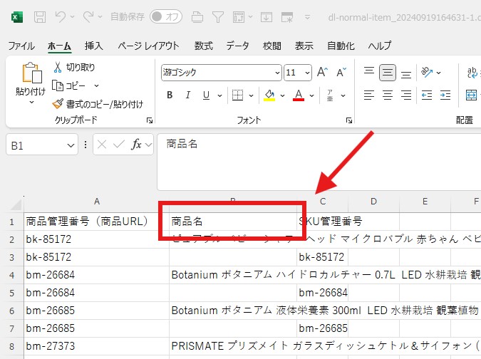Screen dimensions: 481x359
Task: Click the Filter funnel icon in title bar
Action: [x=218, y=17]
